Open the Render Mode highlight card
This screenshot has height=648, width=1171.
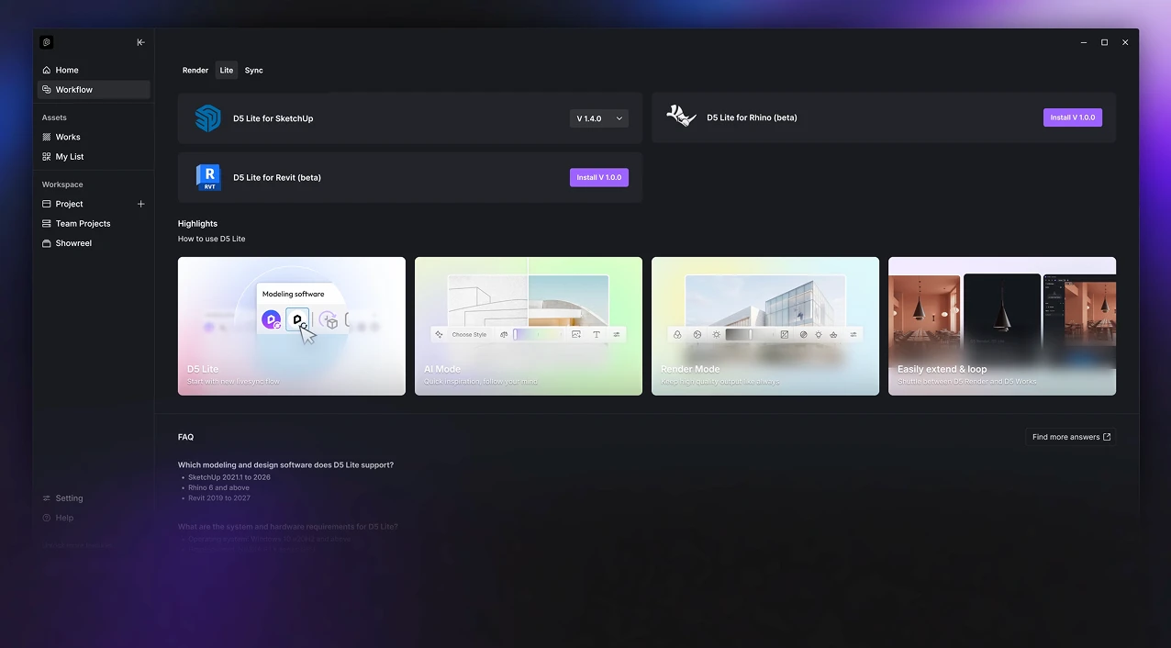[x=765, y=326]
